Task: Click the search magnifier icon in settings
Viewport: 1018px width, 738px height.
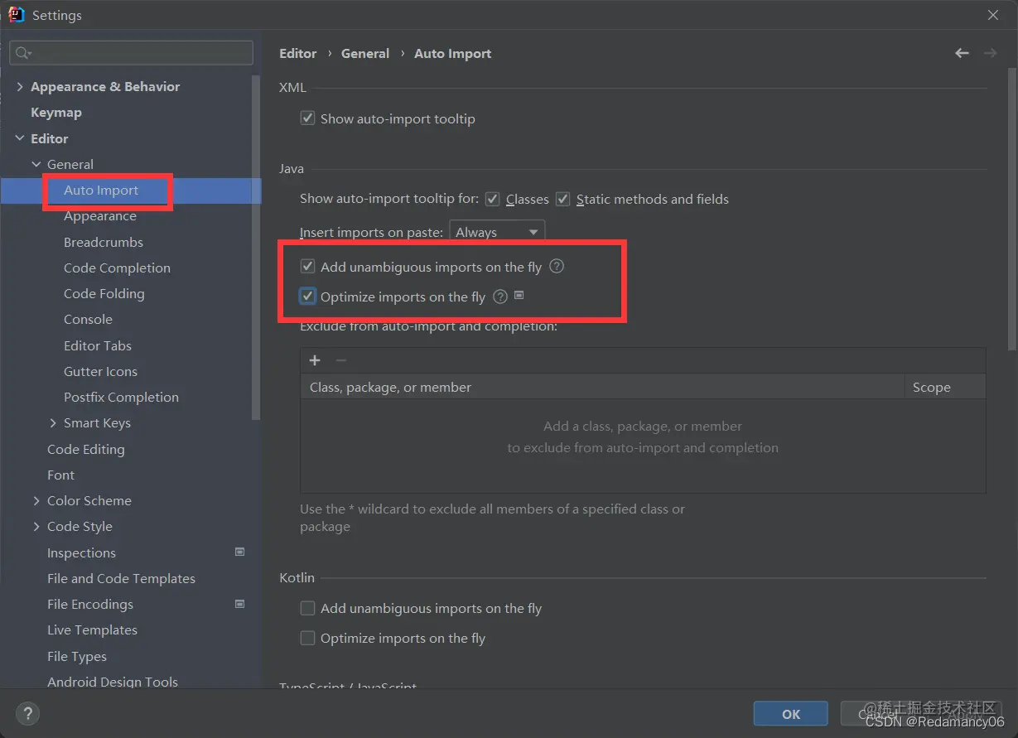Action: click(x=22, y=53)
